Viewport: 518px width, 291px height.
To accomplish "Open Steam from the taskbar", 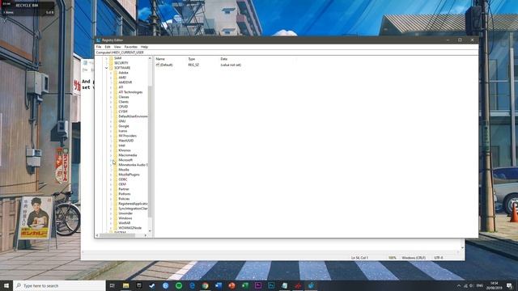I will pyautogui.click(x=152, y=285).
